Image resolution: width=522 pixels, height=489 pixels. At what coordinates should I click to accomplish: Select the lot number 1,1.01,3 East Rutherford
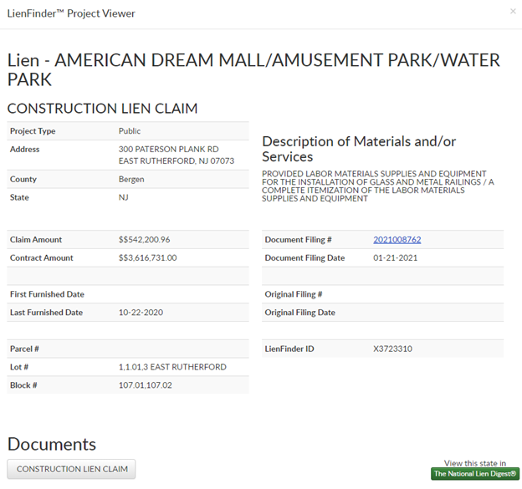click(x=172, y=367)
